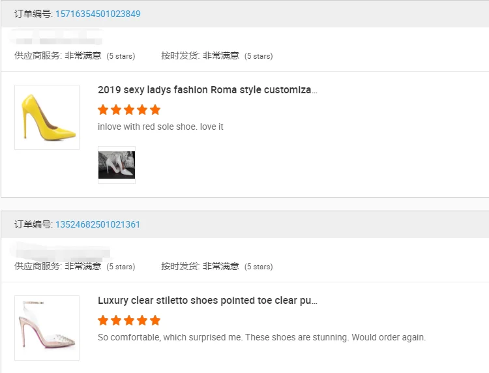Image resolution: width=489 pixels, height=373 pixels.
Task: Click the first star of the yellow shoe review
Action: coord(104,110)
